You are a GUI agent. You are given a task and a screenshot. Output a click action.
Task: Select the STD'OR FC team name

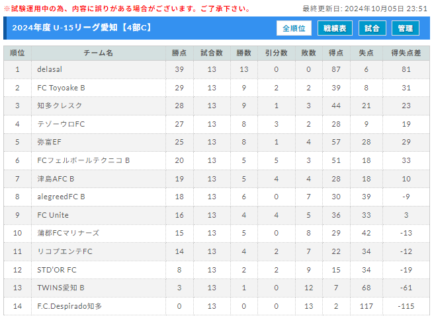[56, 270]
